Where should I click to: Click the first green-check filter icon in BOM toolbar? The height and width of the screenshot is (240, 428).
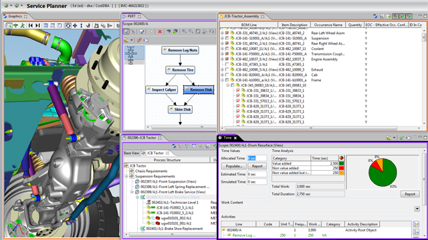click(395, 16)
